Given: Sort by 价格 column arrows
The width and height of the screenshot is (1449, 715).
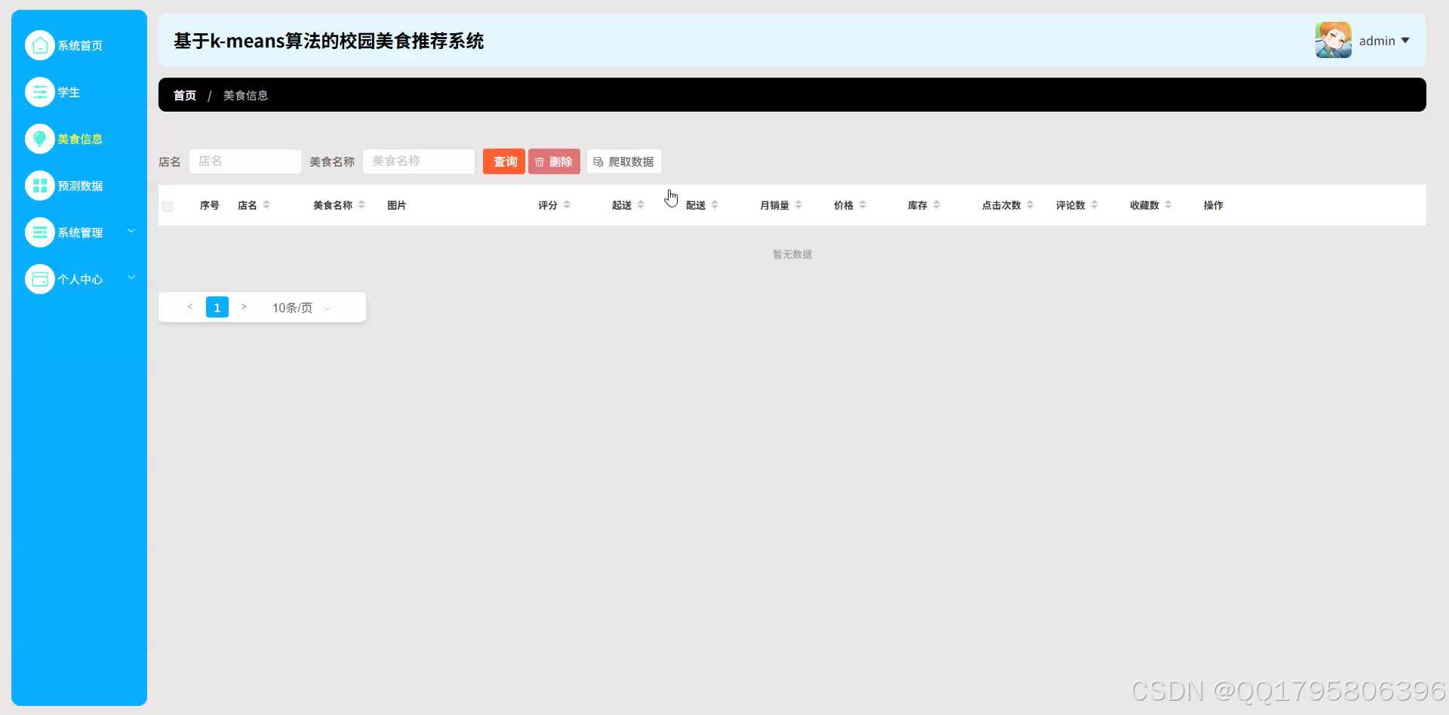Looking at the screenshot, I should coord(863,205).
